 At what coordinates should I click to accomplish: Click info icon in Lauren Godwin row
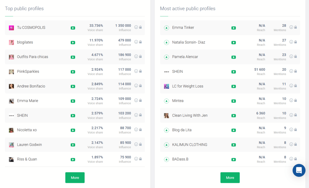coord(136,144)
